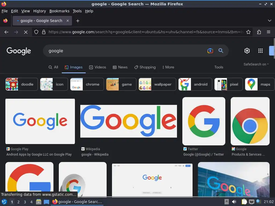Filter images by the chrome chip
The width and height of the screenshot is (275, 206).
pos(87,84)
